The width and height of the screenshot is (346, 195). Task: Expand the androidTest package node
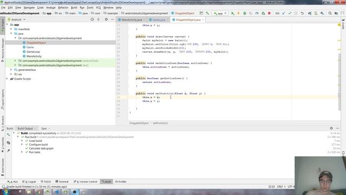[15, 61]
